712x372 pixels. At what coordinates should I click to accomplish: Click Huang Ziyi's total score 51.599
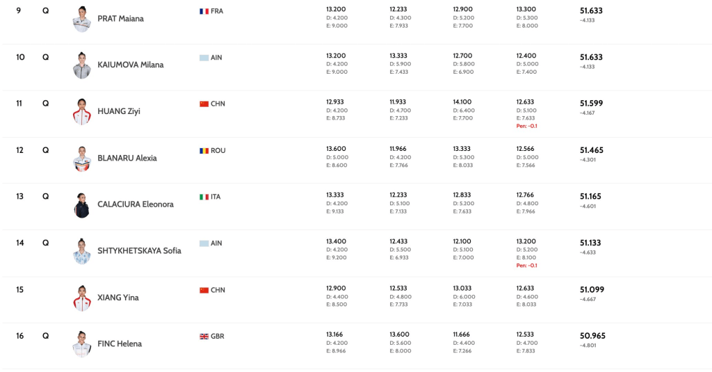(x=591, y=104)
